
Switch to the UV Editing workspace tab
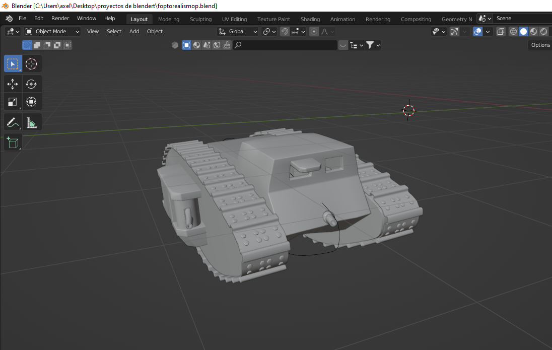click(235, 19)
